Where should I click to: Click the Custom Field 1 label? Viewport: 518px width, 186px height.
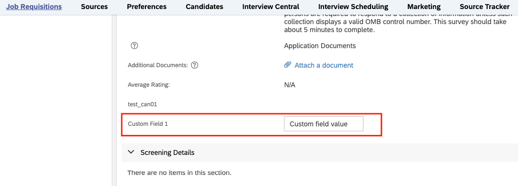click(147, 124)
